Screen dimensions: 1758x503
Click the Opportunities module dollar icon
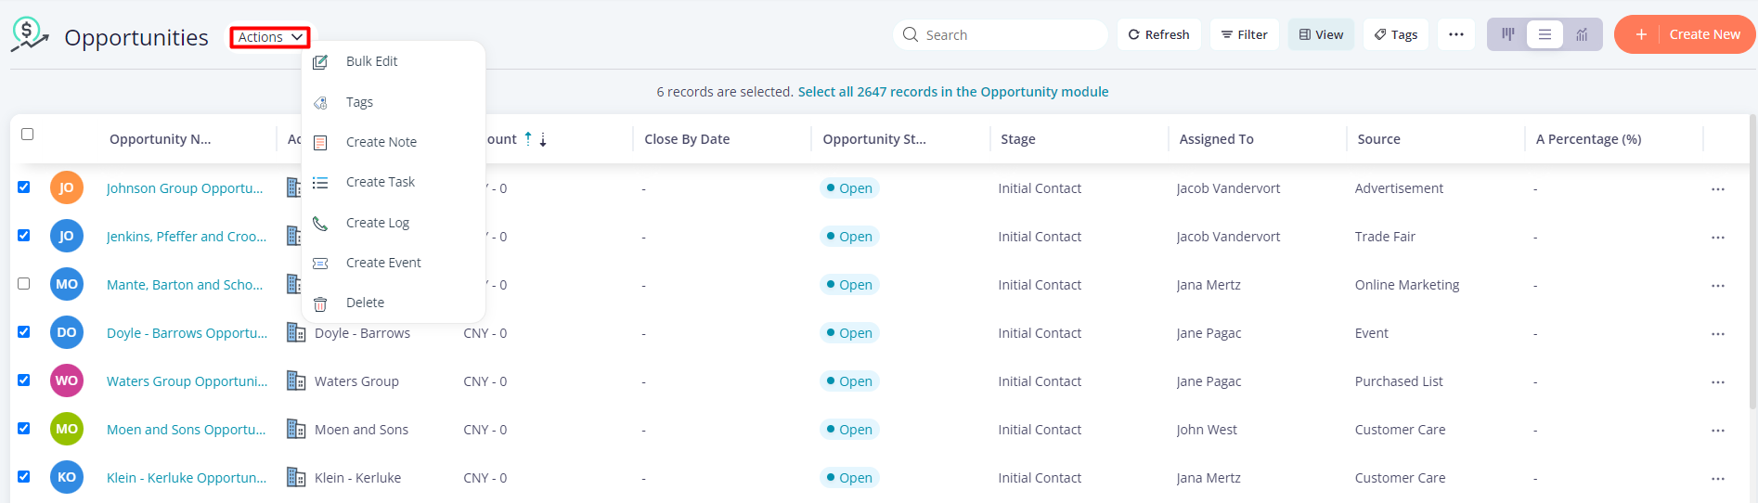point(29,34)
